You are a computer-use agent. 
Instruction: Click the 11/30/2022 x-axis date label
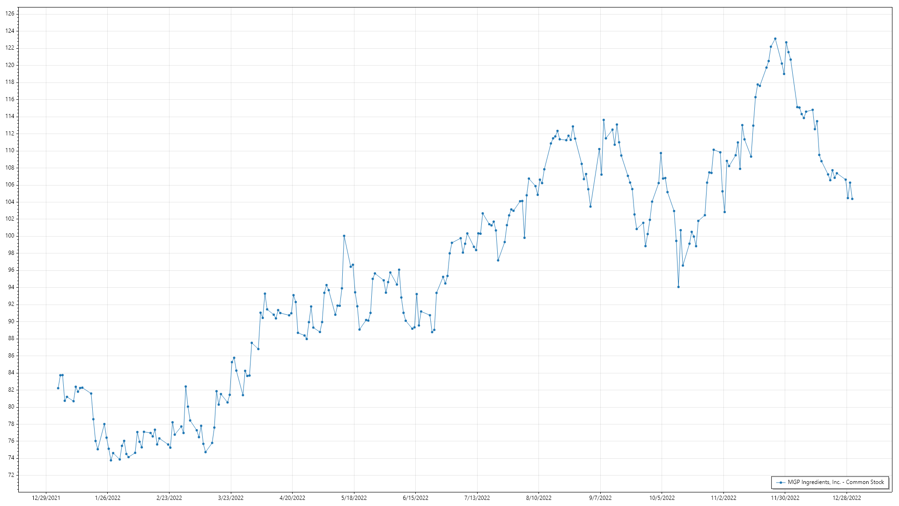785,498
